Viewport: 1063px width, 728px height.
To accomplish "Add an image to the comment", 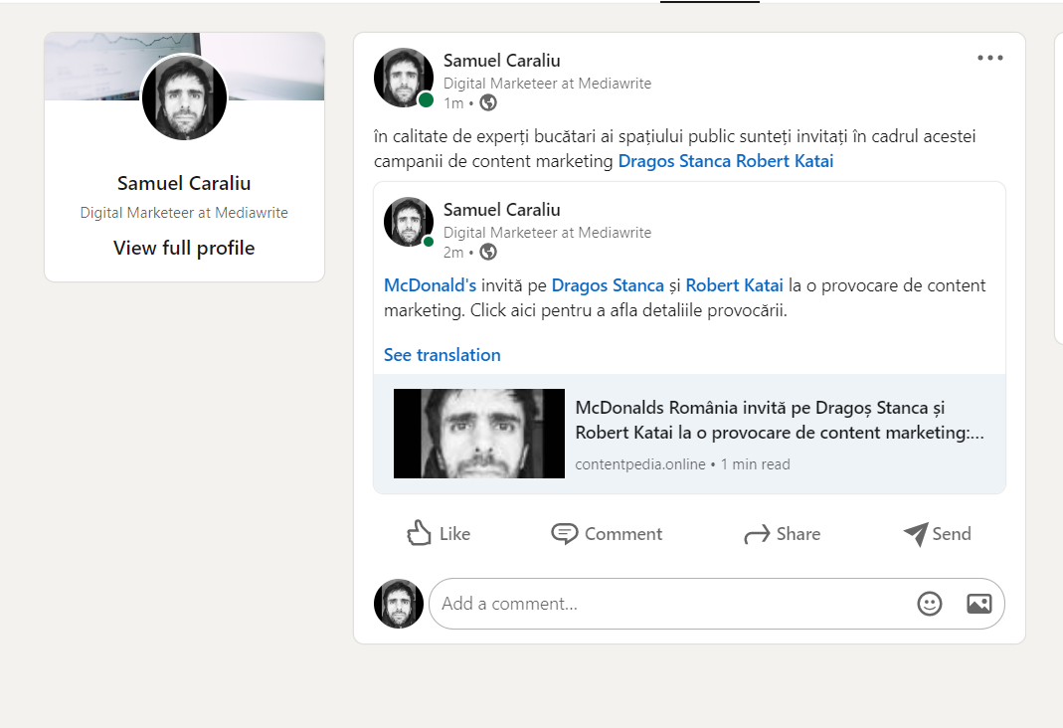I will (978, 604).
